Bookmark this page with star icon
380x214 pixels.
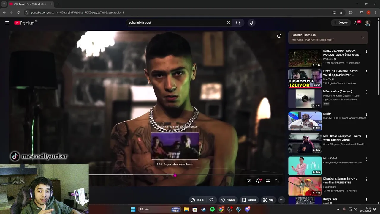pos(341,12)
